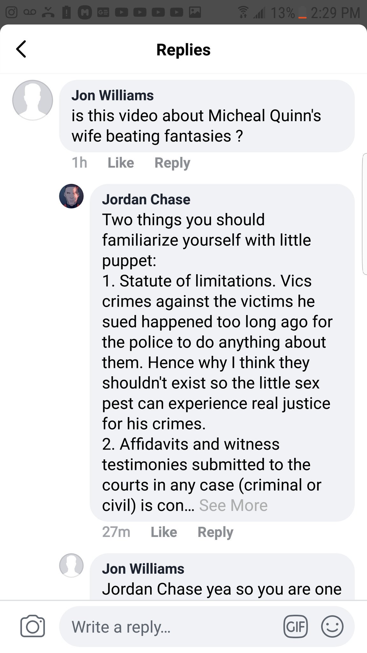Tap the battery percentage indicator
The width and height of the screenshot is (367, 653).
(283, 13)
